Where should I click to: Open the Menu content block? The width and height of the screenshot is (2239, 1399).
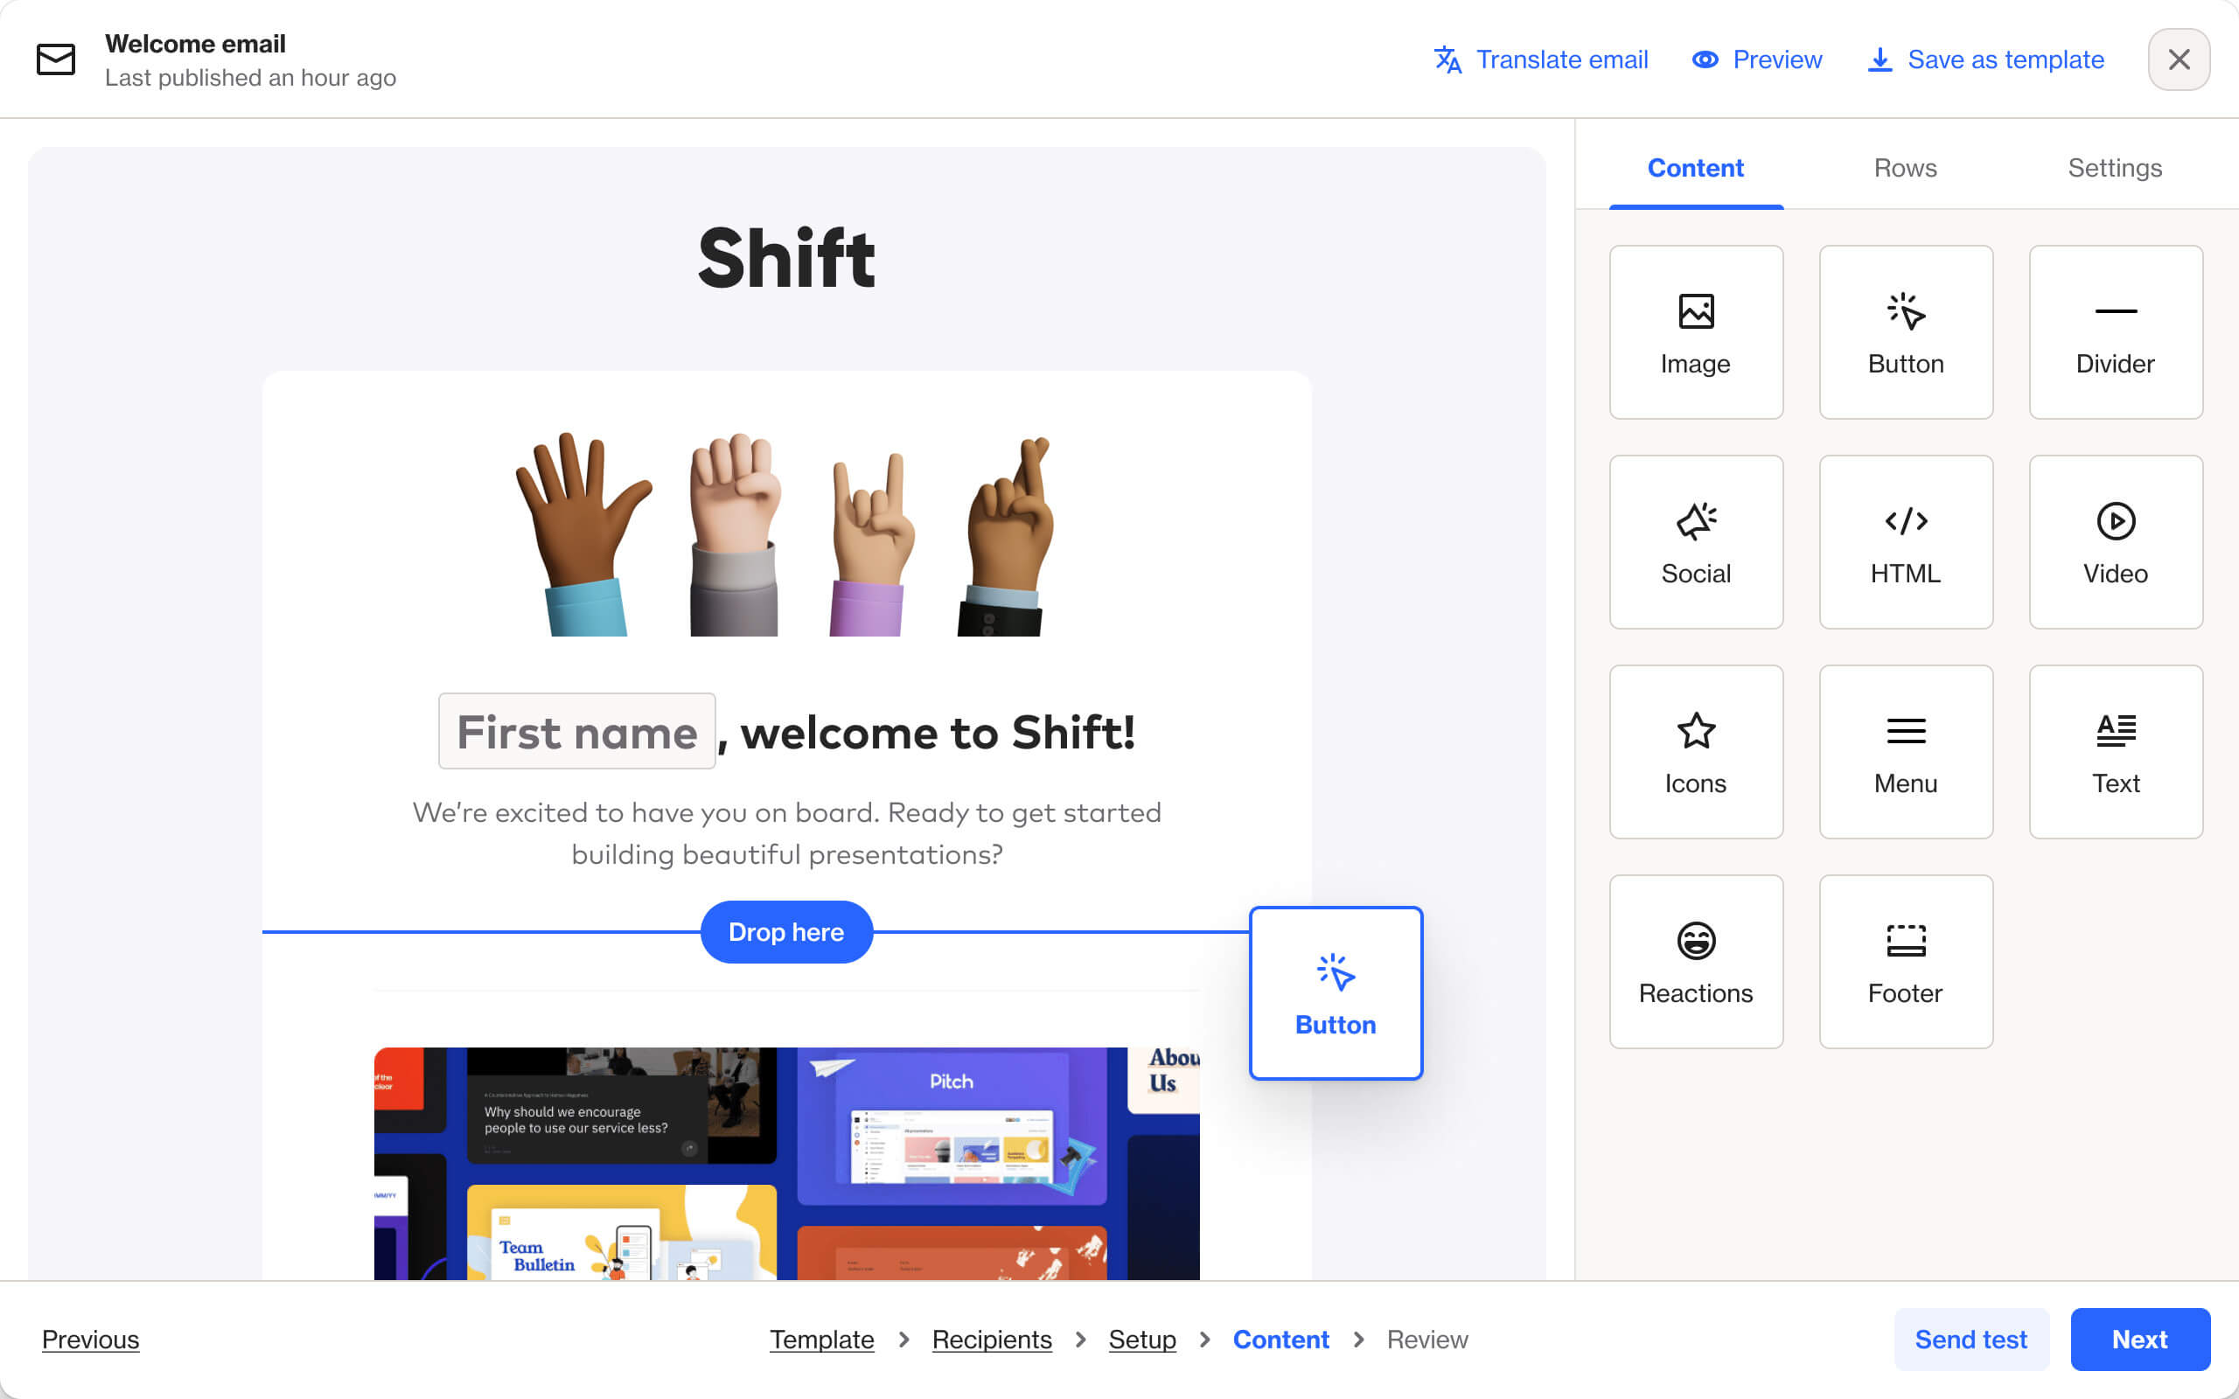pos(1905,751)
